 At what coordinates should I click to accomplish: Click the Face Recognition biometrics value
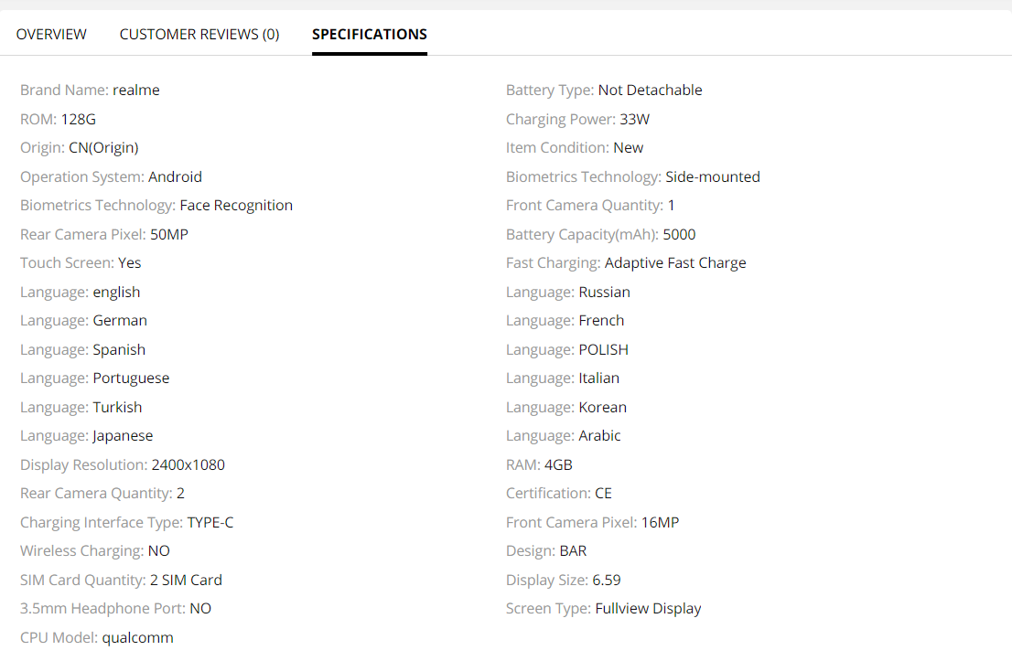point(236,205)
